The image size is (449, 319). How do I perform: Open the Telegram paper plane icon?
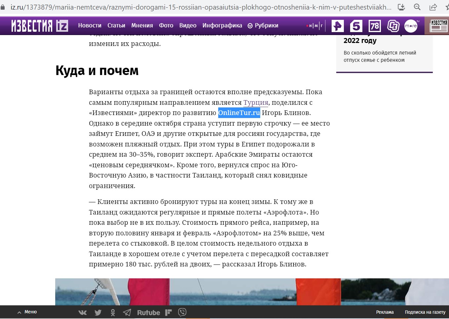(127, 312)
